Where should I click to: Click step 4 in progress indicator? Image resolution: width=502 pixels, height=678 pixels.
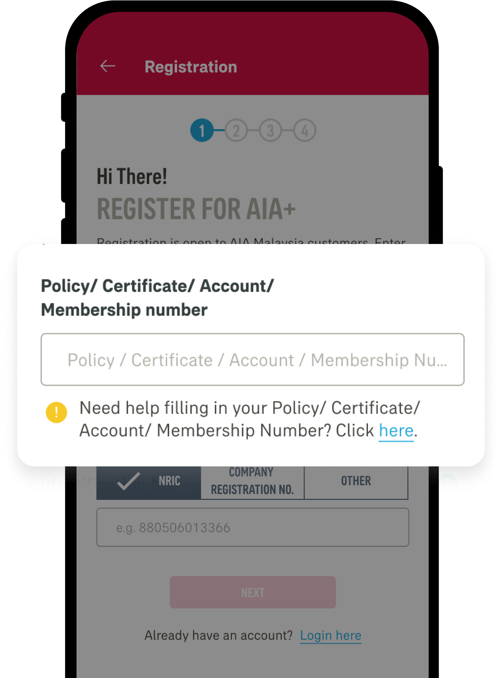coord(304,130)
